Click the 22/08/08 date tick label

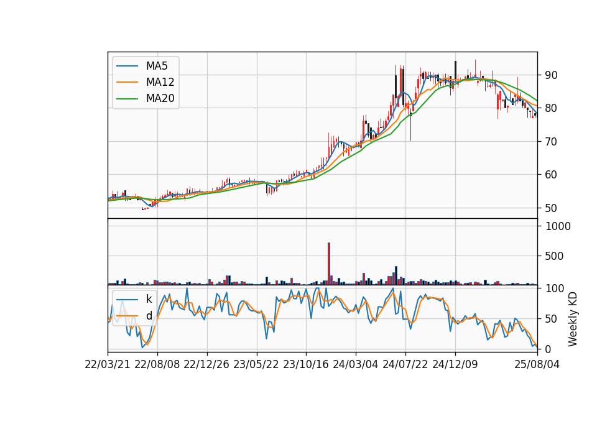[x=157, y=364]
